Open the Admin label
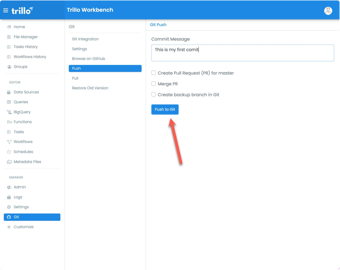Image resolution: width=340 pixels, height=270 pixels. 20,187
